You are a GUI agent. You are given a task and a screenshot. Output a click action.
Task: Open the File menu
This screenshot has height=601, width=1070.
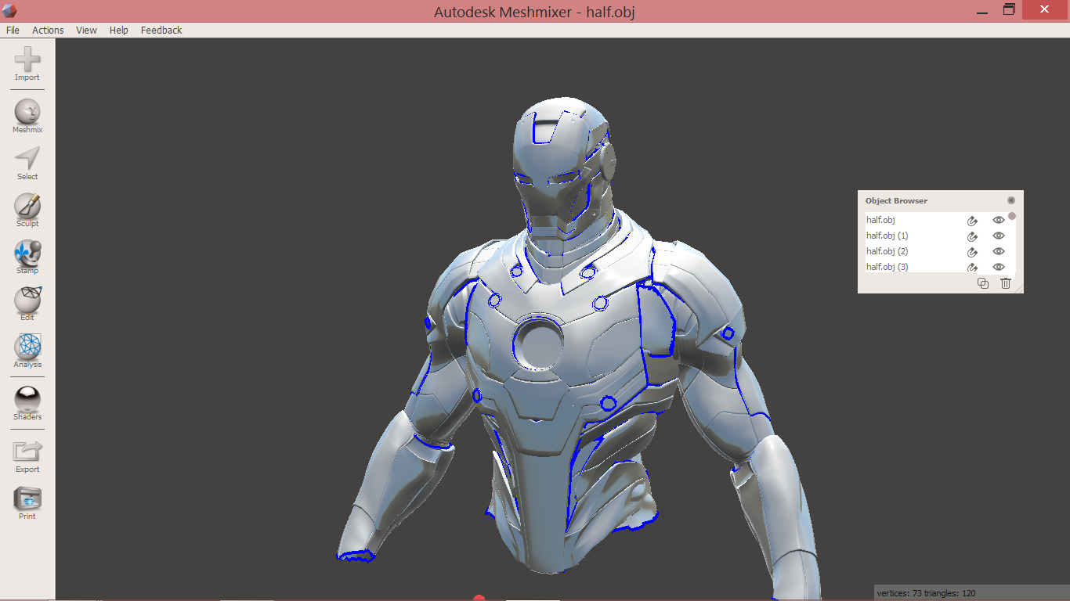click(x=13, y=30)
